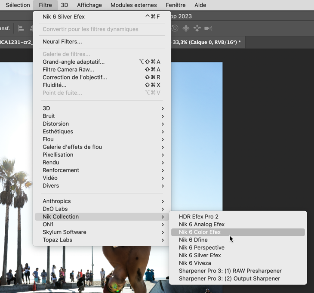Viewport: 314px width, 293px height.
Task: Expand the Distorsion submenu
Action: click(102, 124)
